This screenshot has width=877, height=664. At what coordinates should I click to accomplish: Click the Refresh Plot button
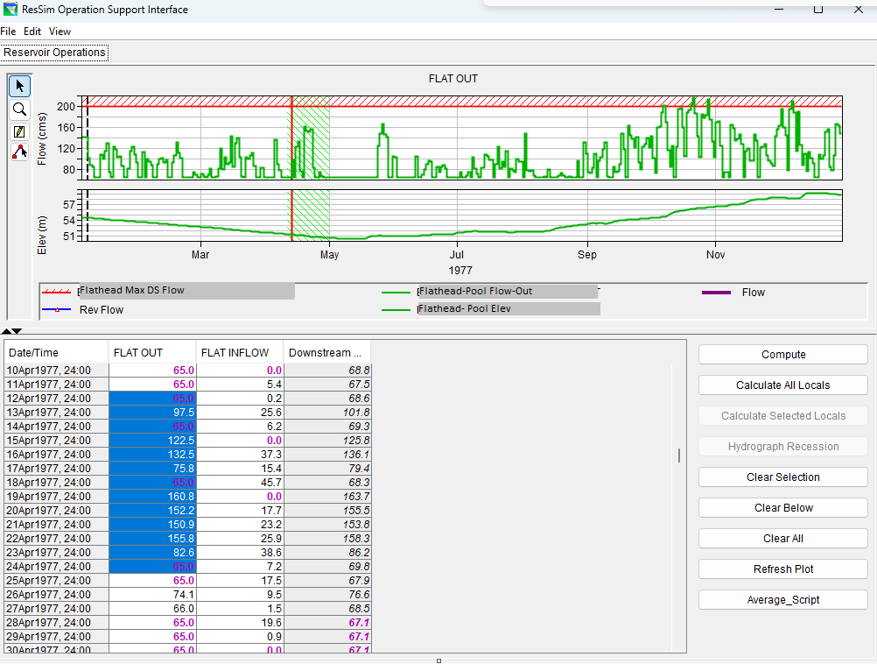coord(782,569)
